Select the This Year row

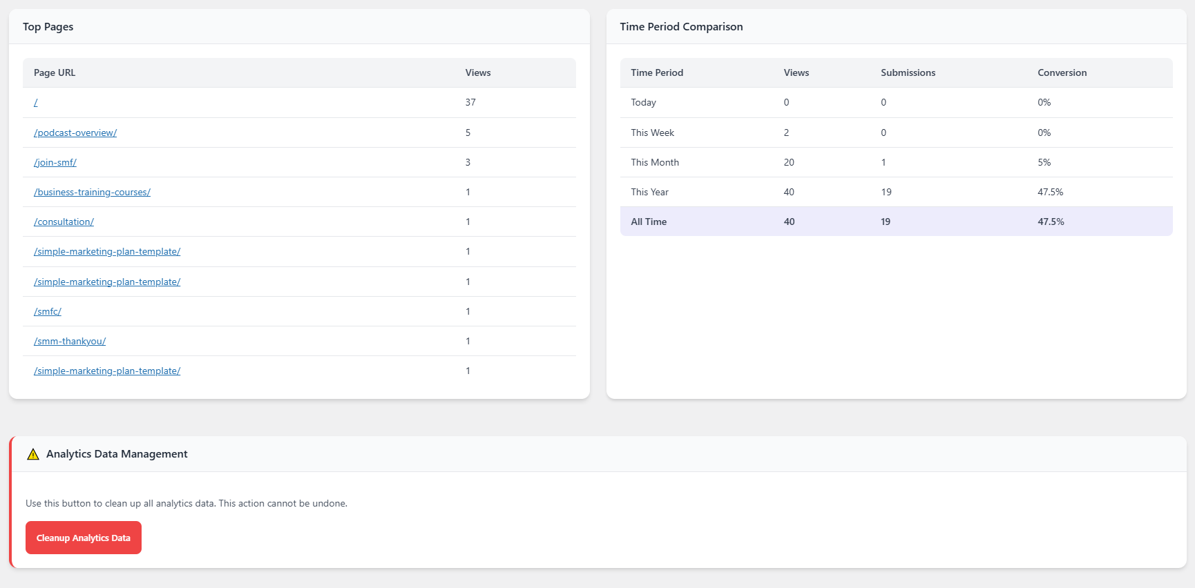896,192
